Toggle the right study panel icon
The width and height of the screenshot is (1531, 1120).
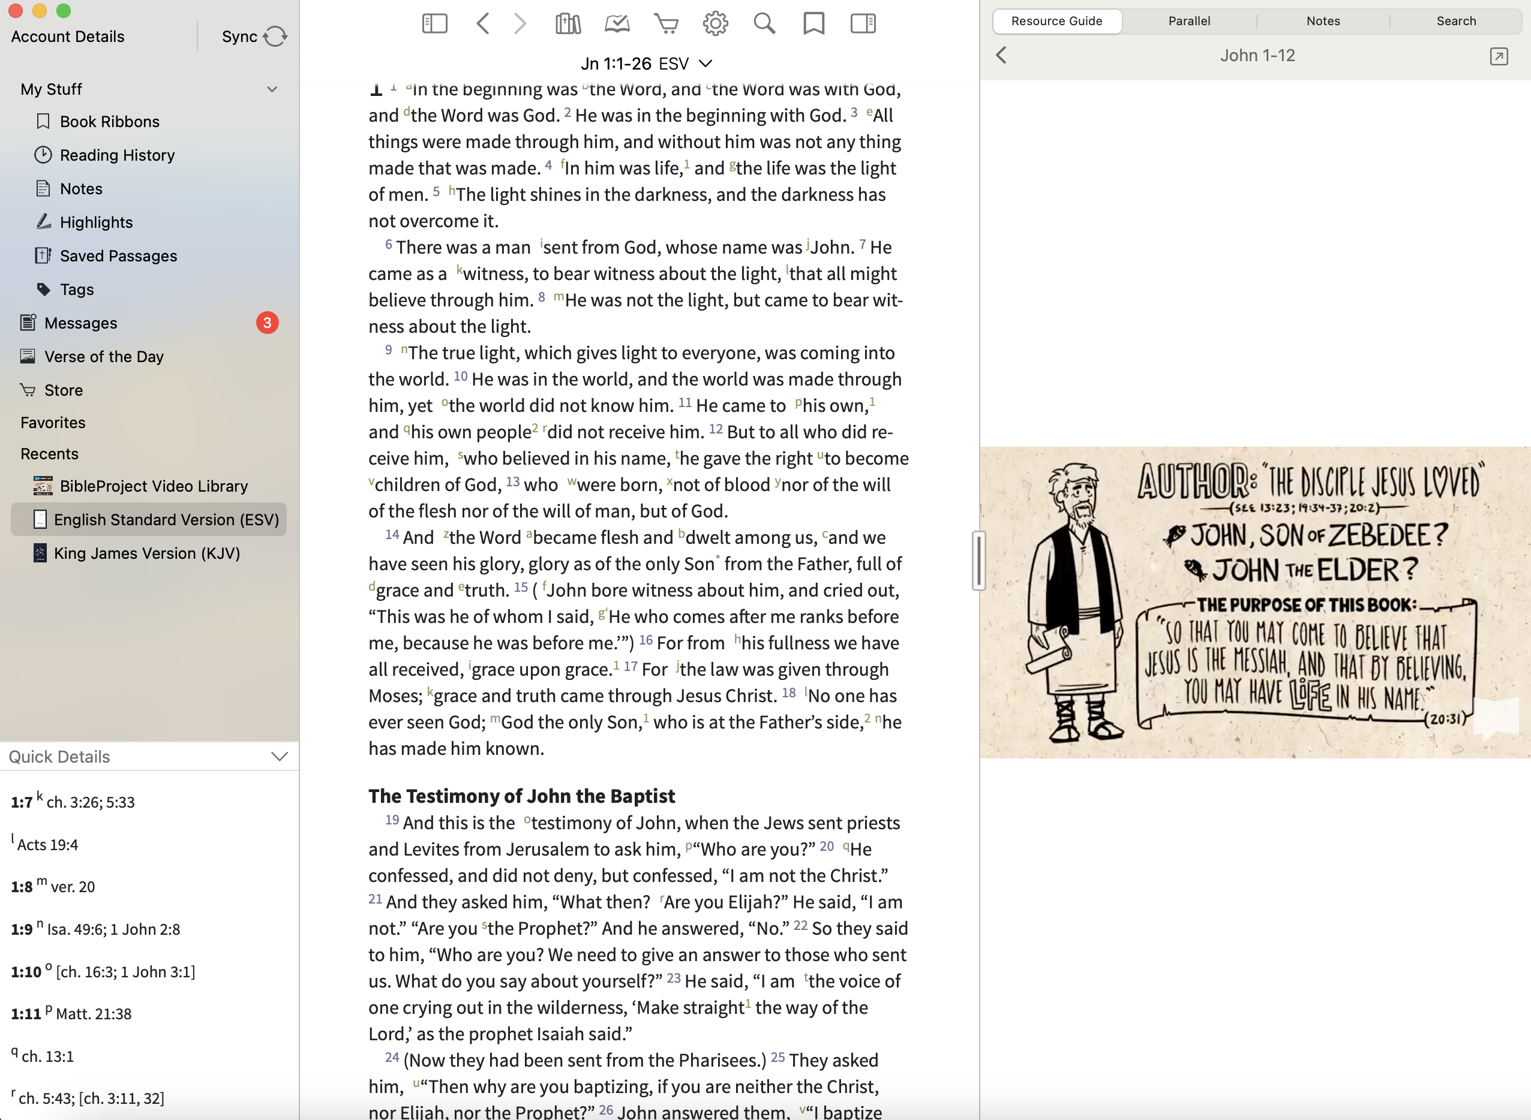click(x=863, y=24)
